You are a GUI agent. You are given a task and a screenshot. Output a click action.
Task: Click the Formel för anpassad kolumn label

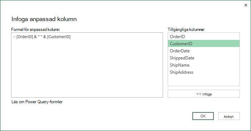coord(35,30)
